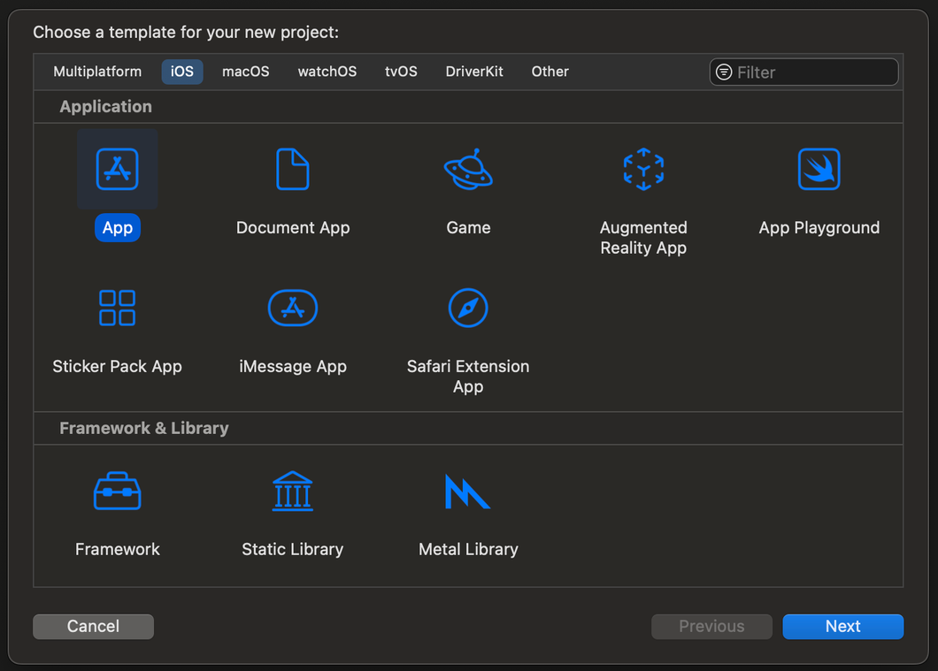
Task: Switch to the Multiplatform tab
Action: tap(97, 72)
